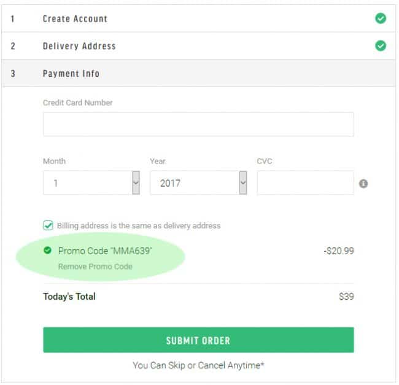Select the Year field showing 2017
399x385 pixels.
198,183
